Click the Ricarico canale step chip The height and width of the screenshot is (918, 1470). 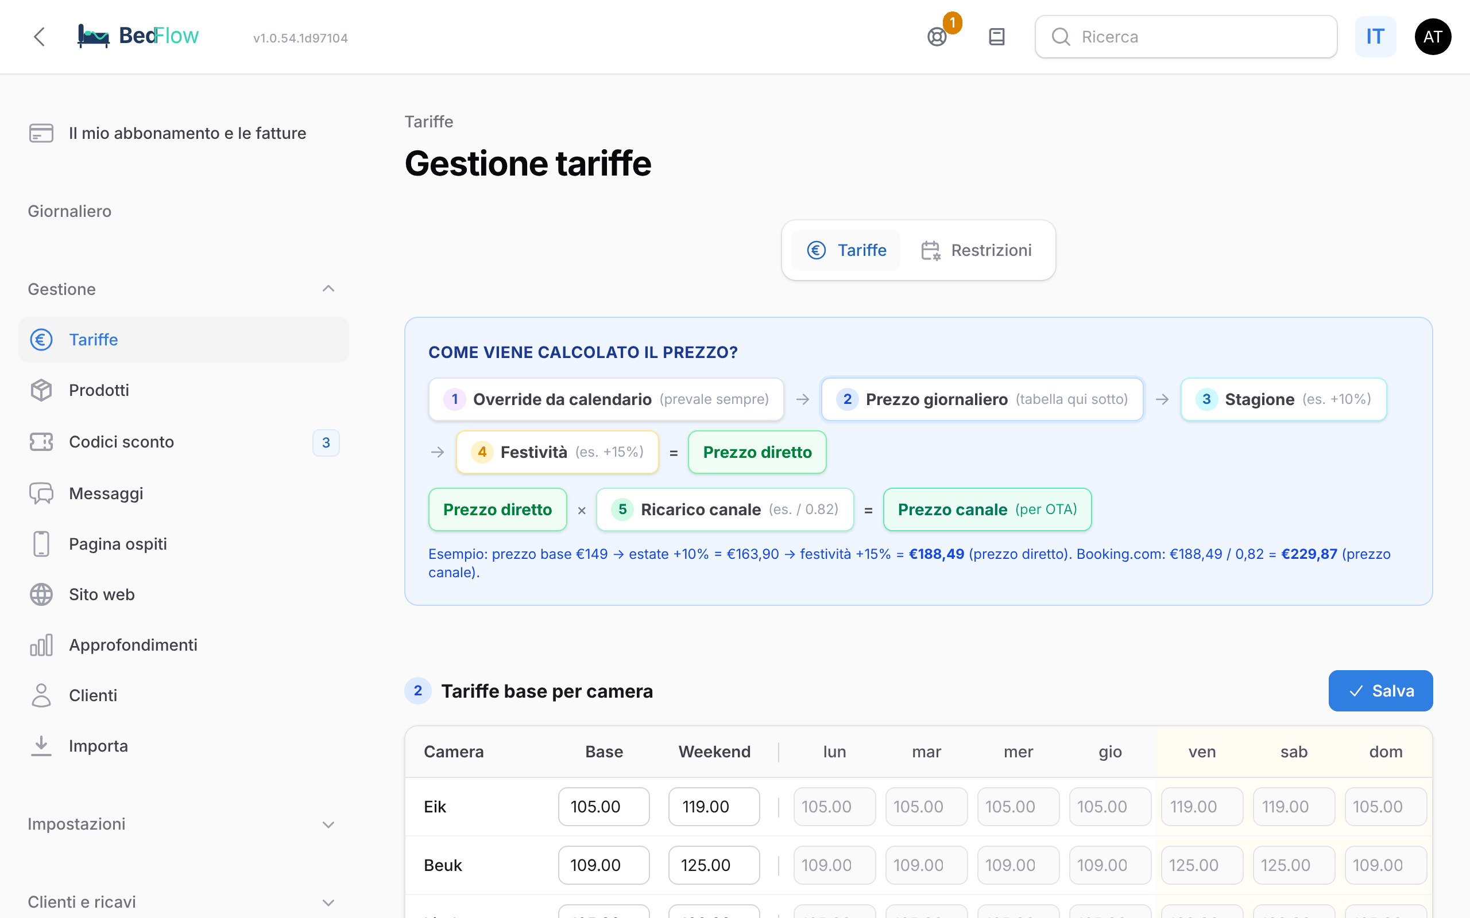(x=725, y=509)
